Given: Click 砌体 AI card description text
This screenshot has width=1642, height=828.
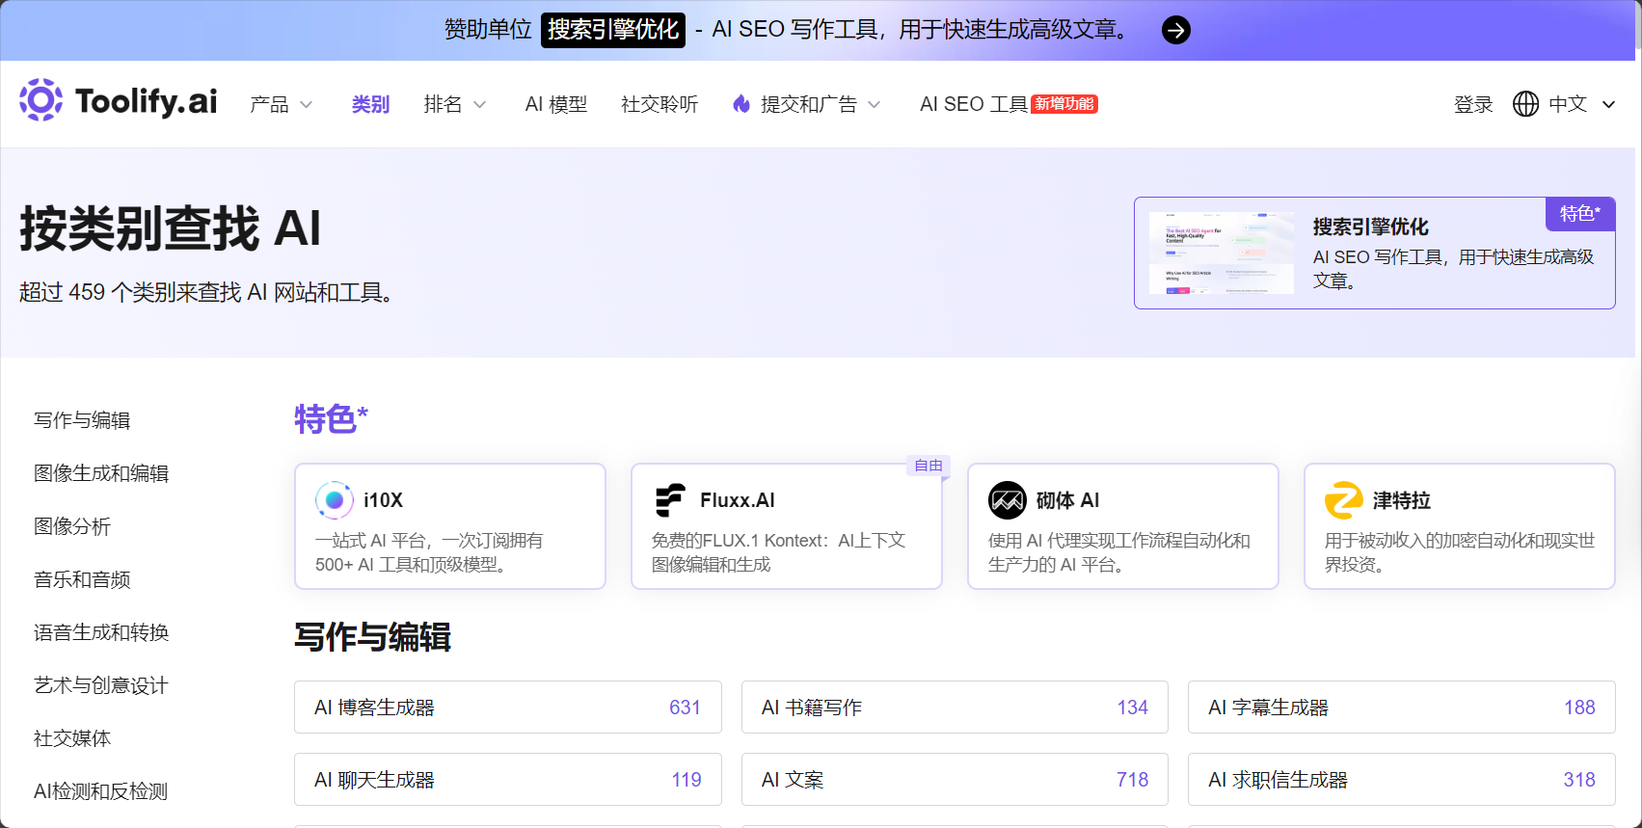Looking at the screenshot, I should point(1119,552).
